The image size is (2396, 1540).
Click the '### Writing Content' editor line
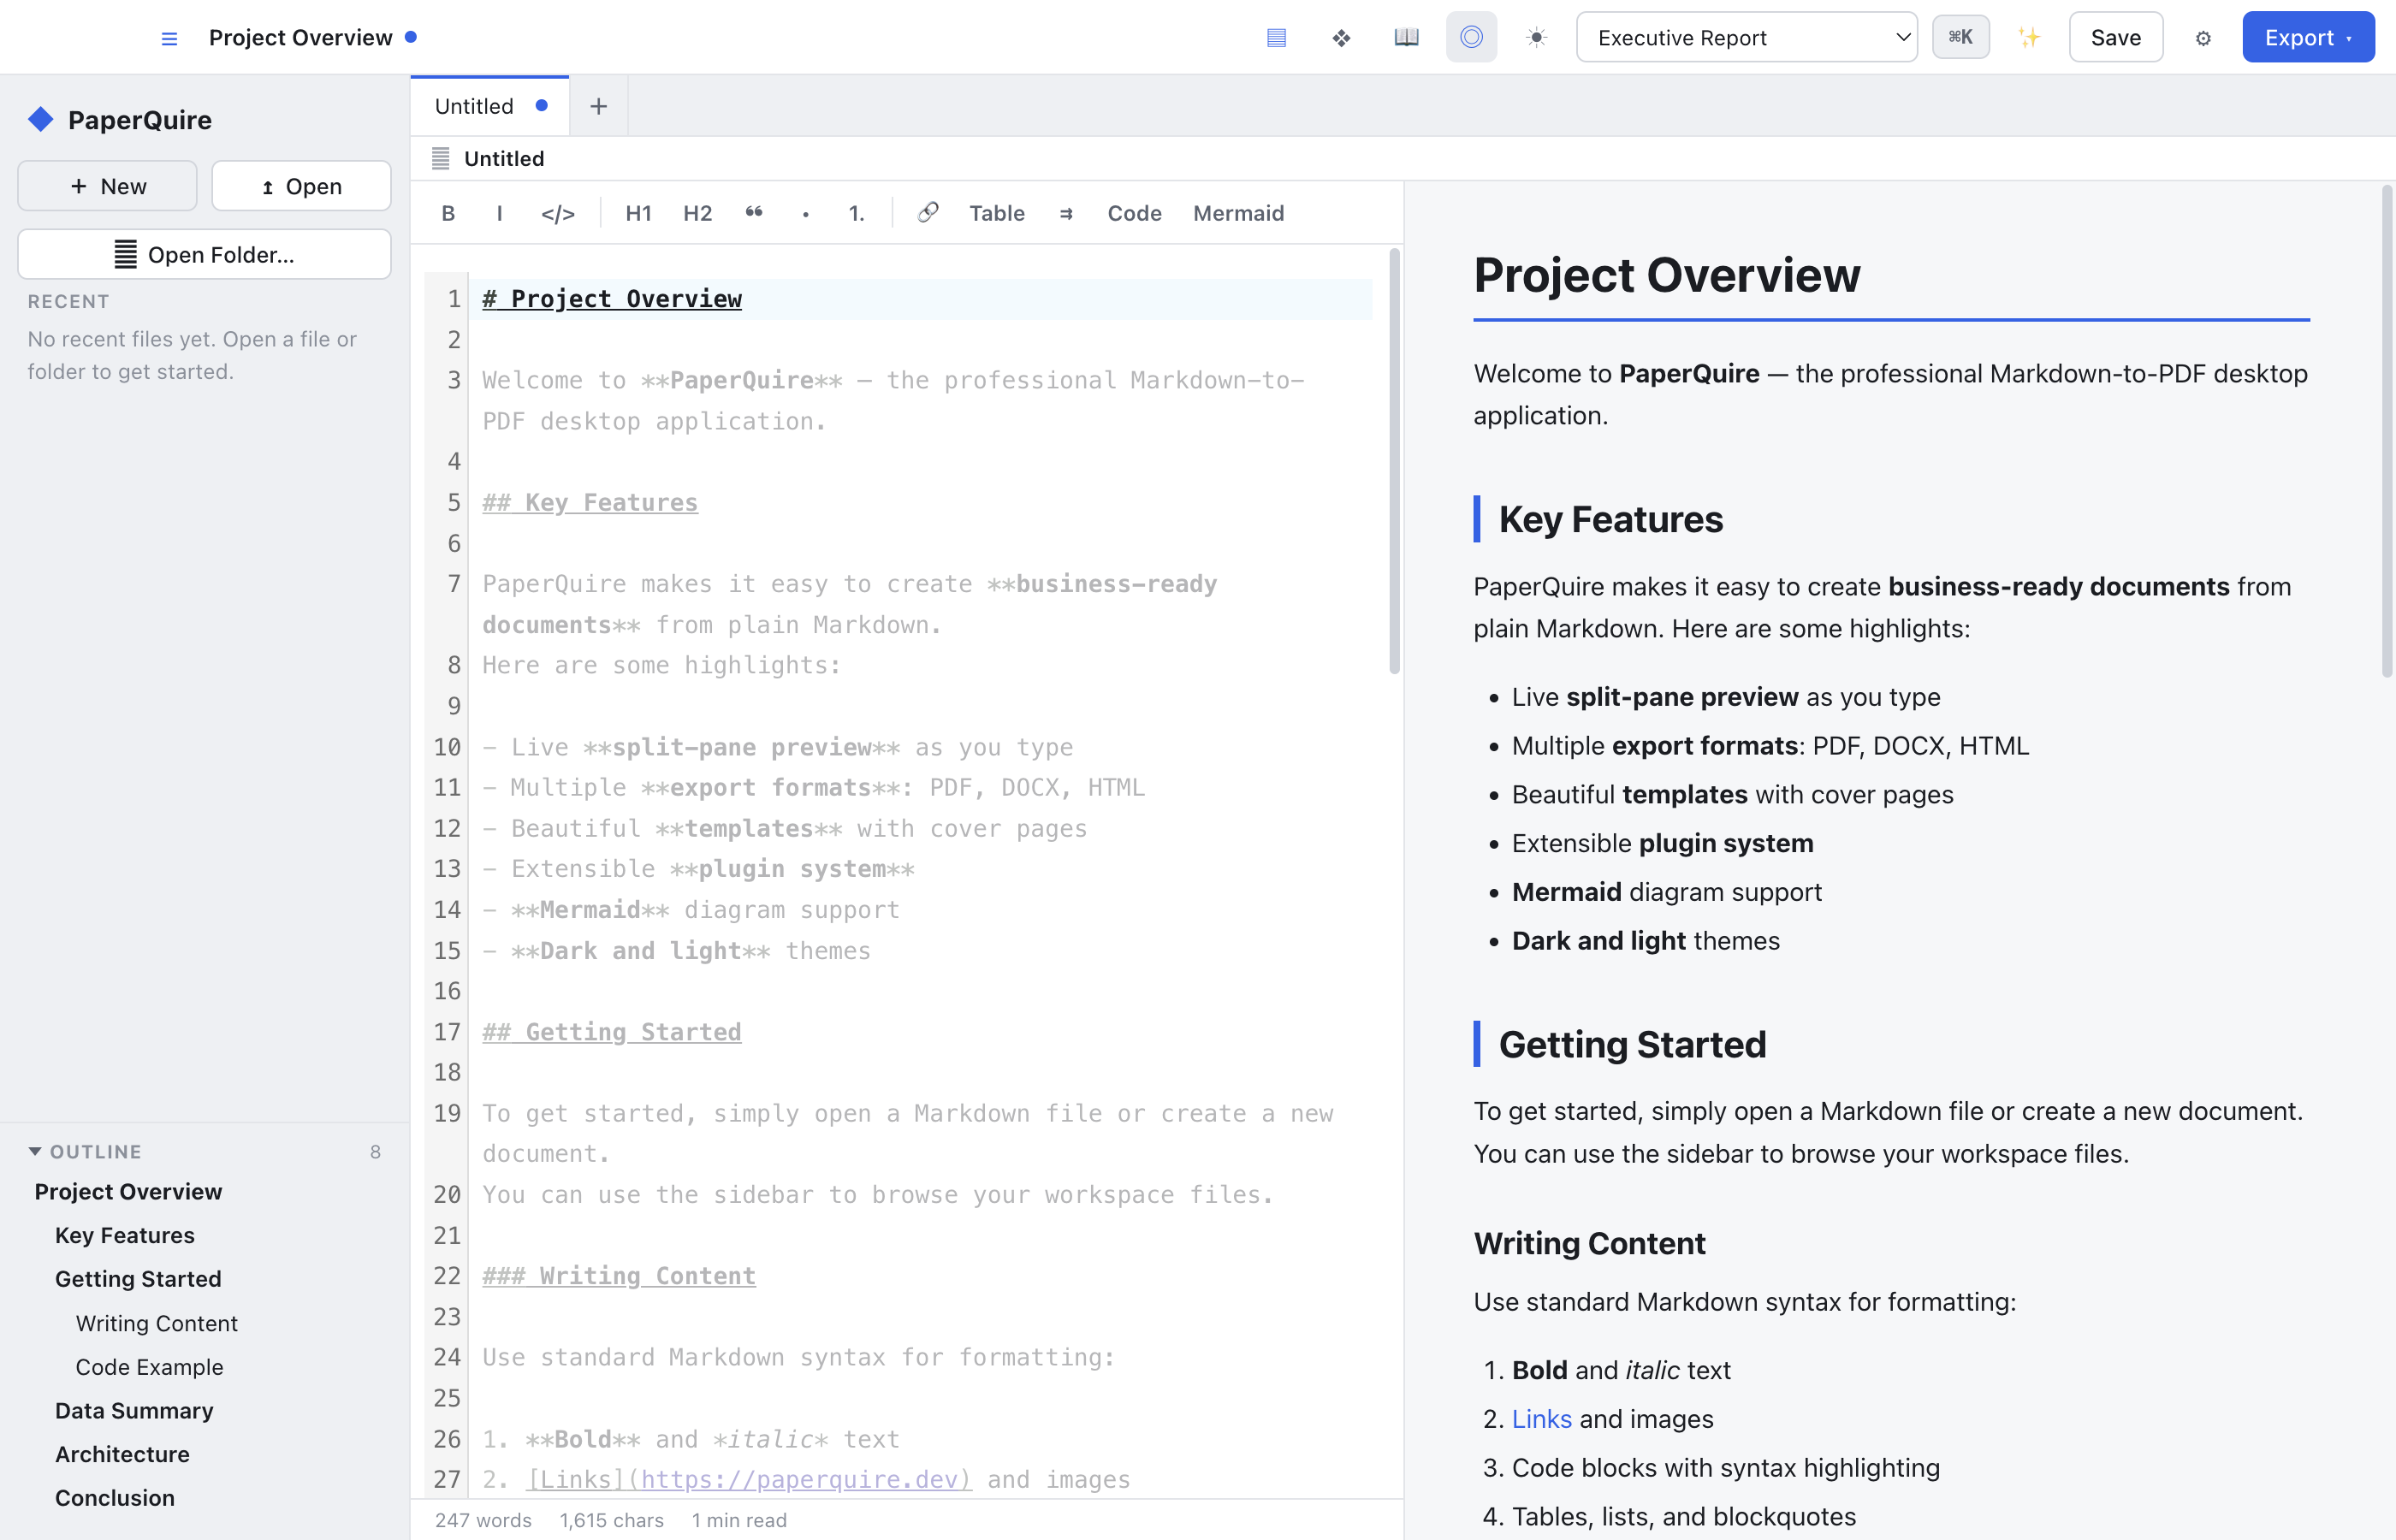coord(619,1276)
